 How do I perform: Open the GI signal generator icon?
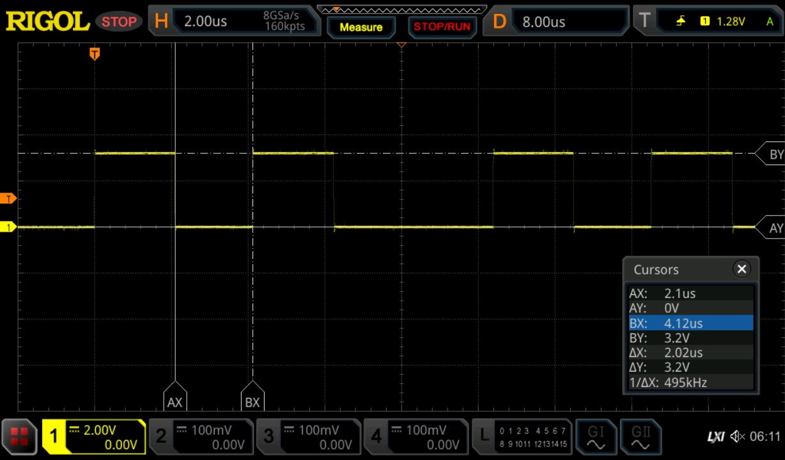[x=595, y=437]
